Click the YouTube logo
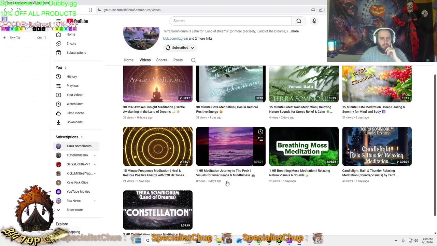437x246 pixels. tap(77, 21)
